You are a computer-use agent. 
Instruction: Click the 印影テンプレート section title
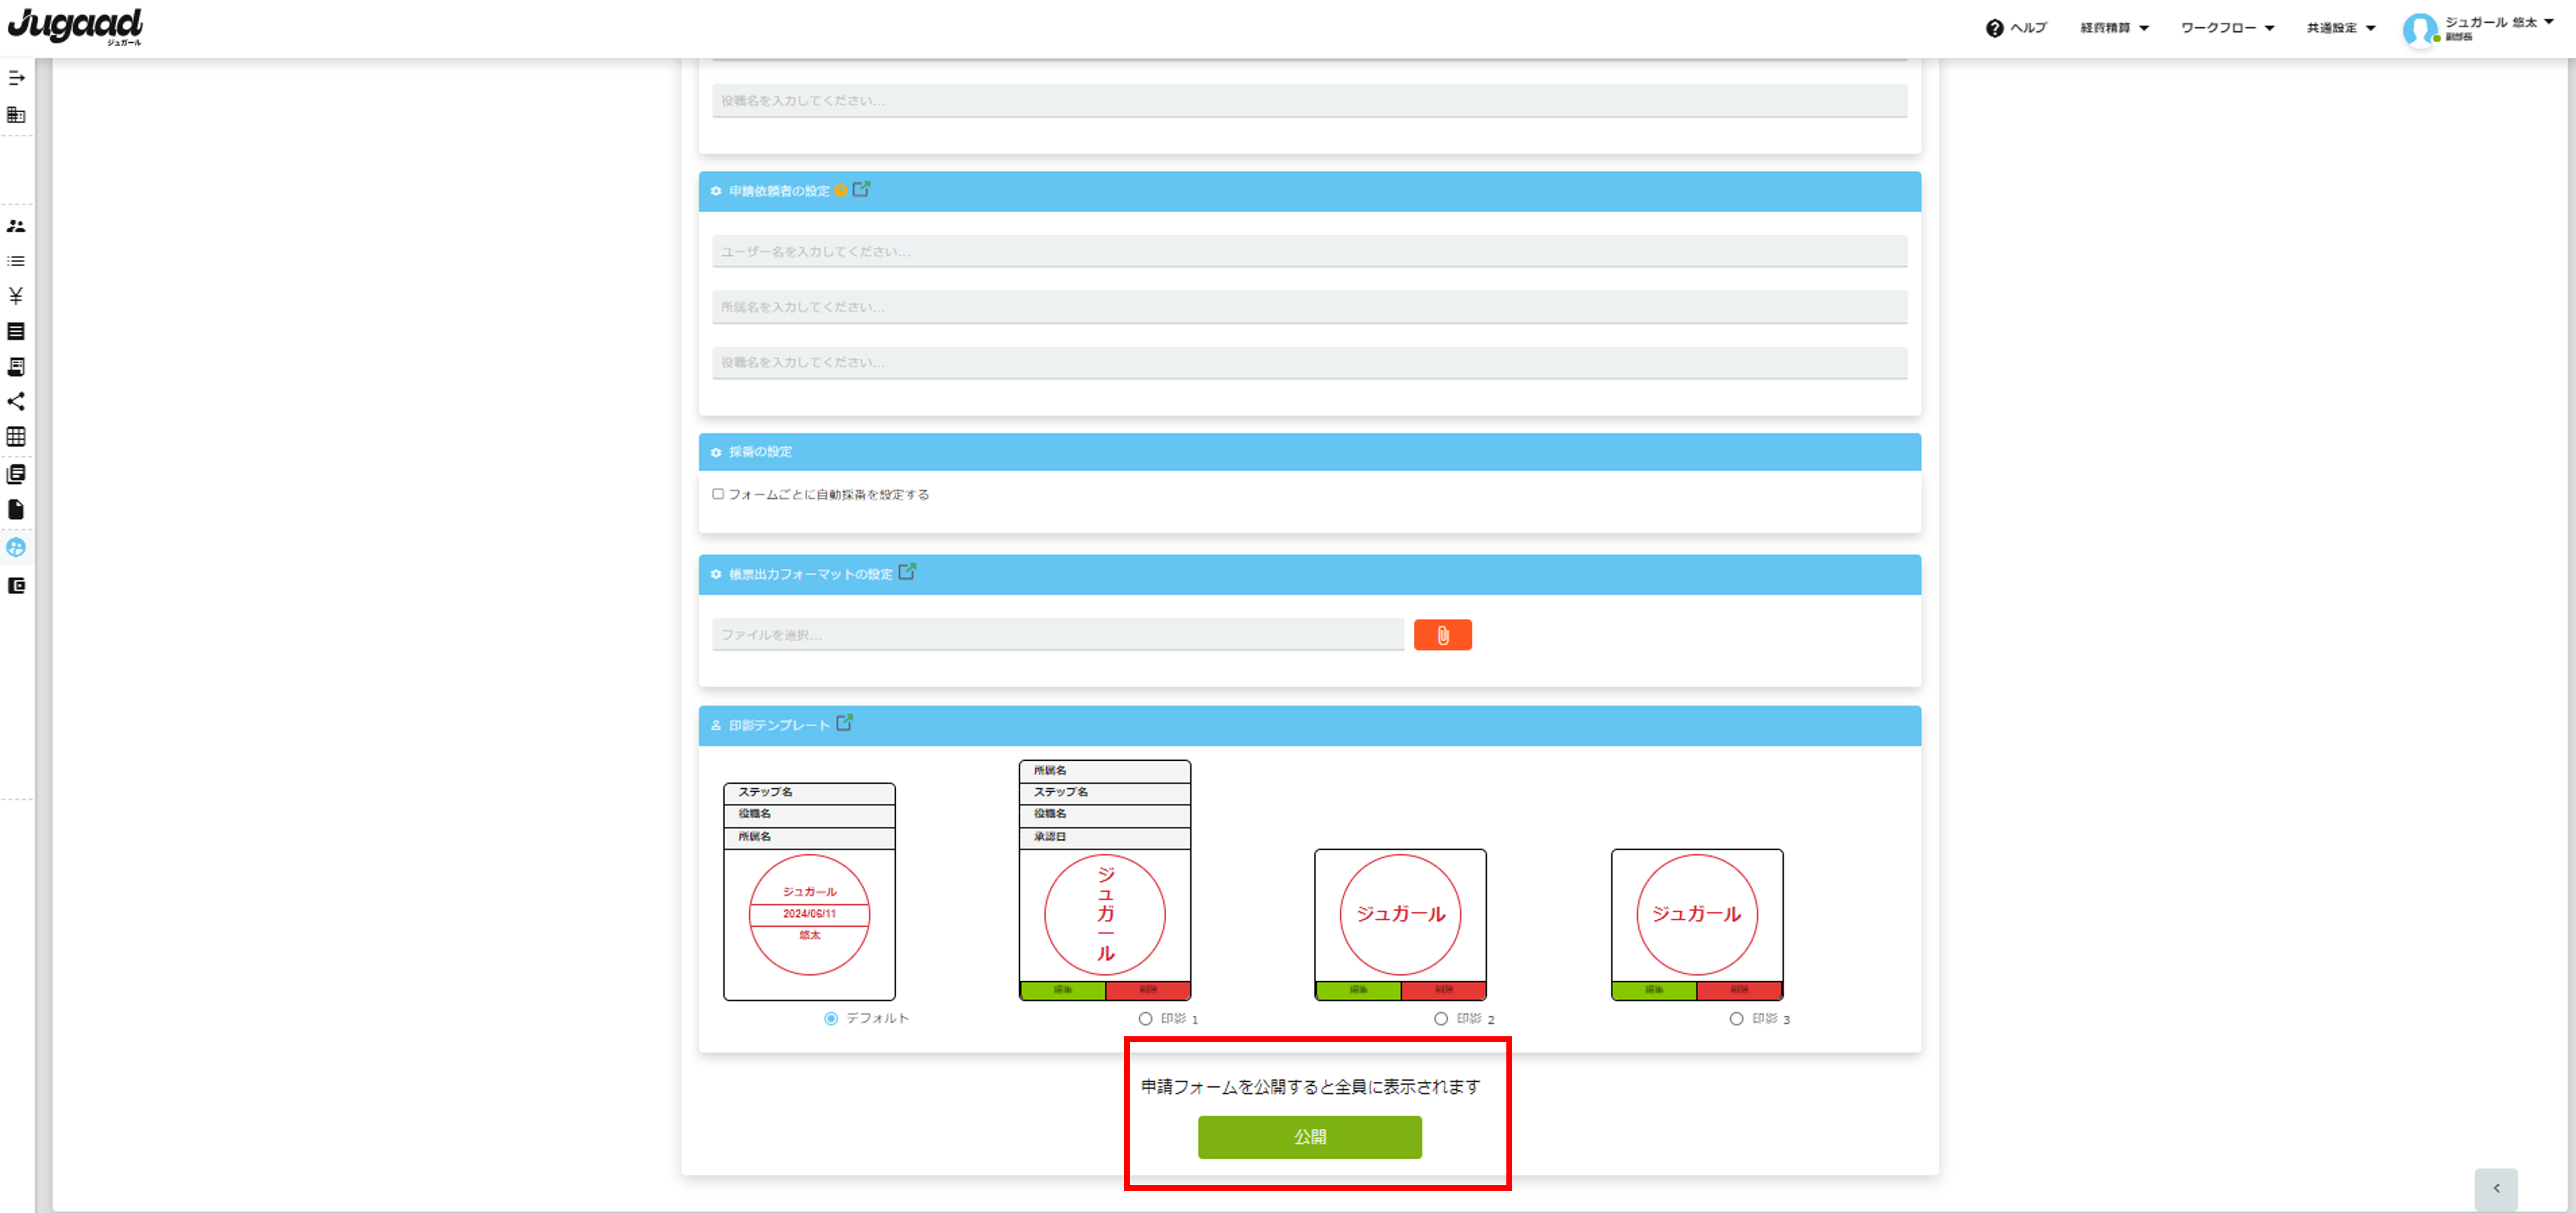779,726
